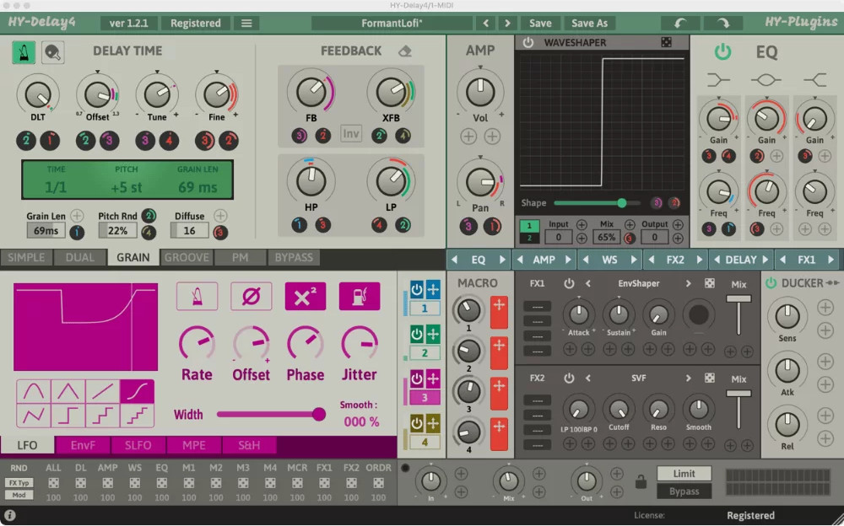This screenshot has width=844, height=526.
Task: Enable the Inv toggle in Feedback
Action: [x=351, y=133]
